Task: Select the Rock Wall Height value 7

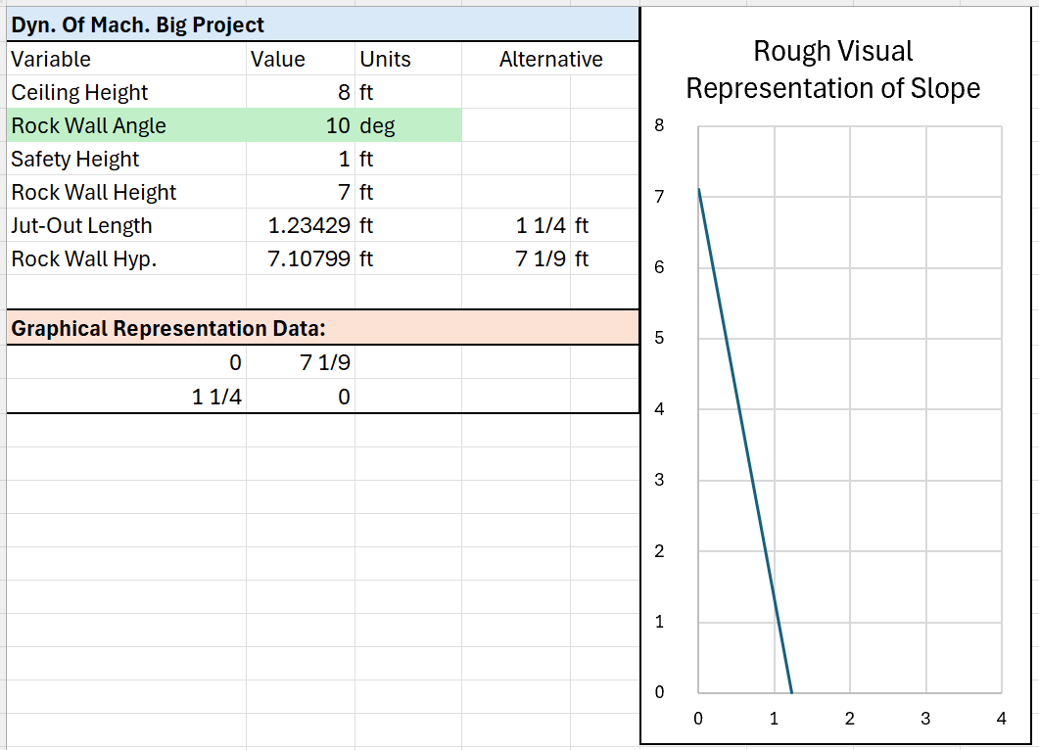Action: point(301,192)
